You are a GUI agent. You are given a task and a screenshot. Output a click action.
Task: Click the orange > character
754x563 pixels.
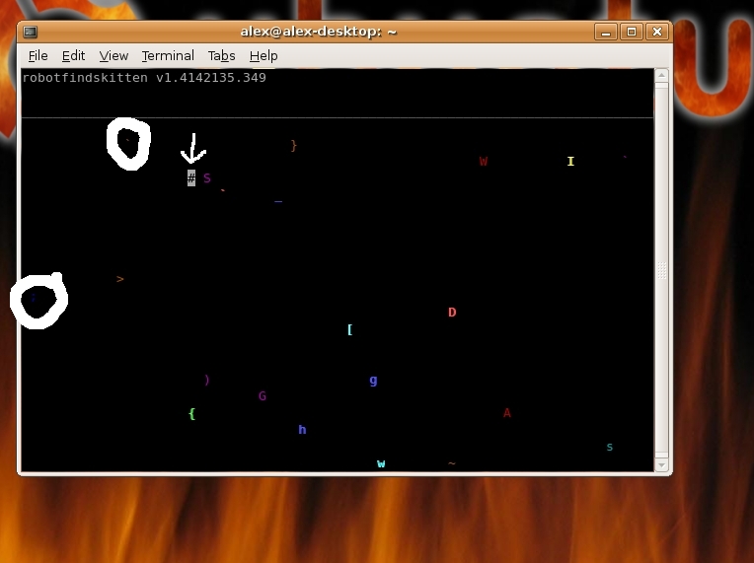(x=119, y=279)
